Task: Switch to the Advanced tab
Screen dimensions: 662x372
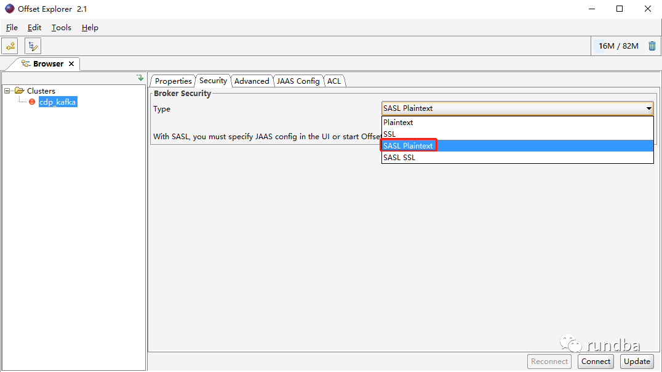Action: click(x=252, y=81)
